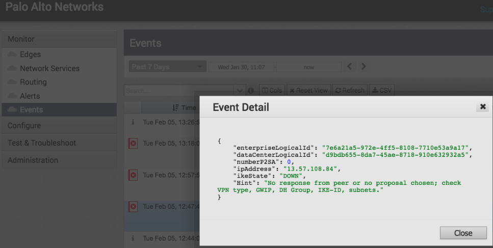Click error icon on the 12:57 event row
493x248 pixels.
point(133,175)
